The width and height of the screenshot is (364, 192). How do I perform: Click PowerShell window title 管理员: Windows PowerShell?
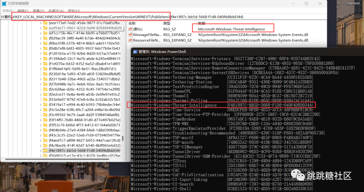[x=162, y=52]
